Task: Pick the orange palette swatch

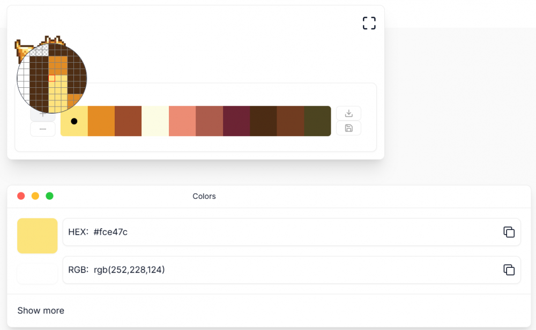Action: click(101, 121)
